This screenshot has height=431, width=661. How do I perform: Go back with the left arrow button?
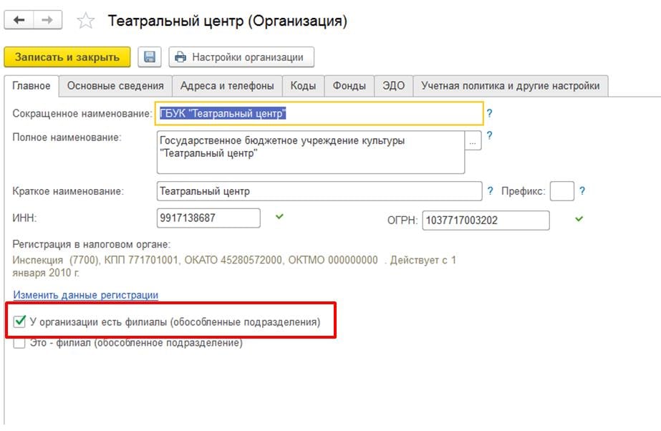pyautogui.click(x=19, y=20)
